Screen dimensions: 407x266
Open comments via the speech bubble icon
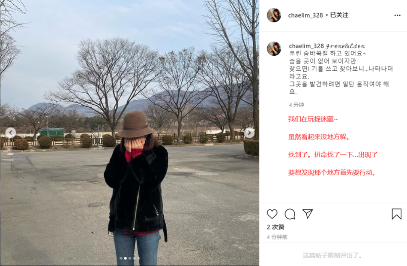pos(290,214)
